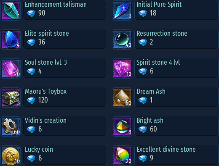Select the Spirit stone 4 lvl purple diamond icon
The height and width of the screenshot is (166, 219).
pos(122,68)
